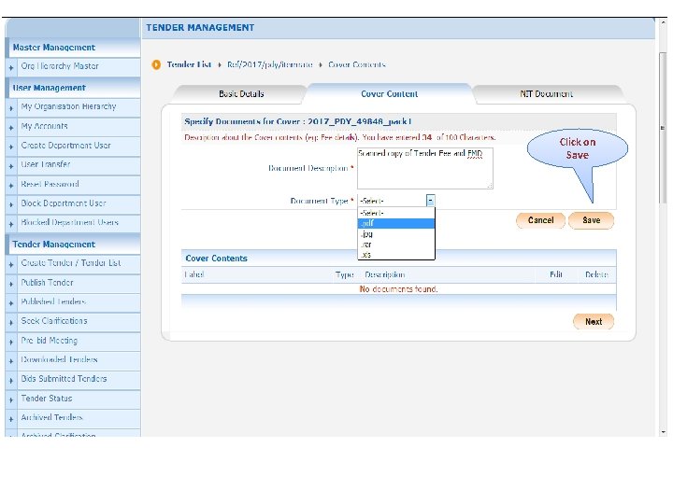Click the No documents found message
Viewport: 673px width, 504px height.
coord(398,289)
